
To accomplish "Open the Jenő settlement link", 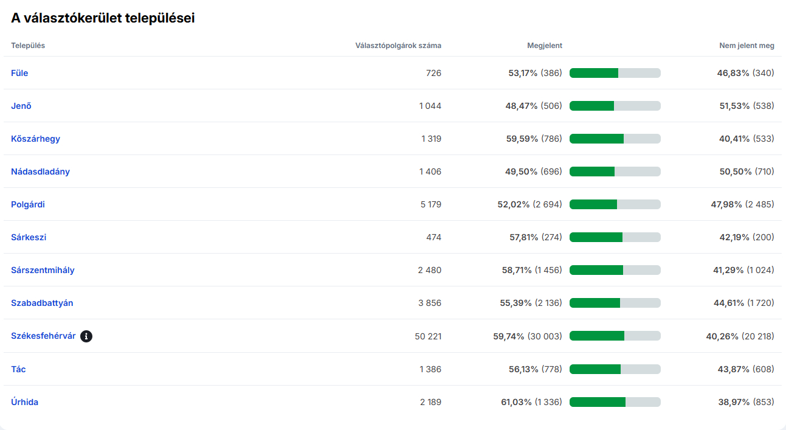I will pyautogui.click(x=21, y=106).
